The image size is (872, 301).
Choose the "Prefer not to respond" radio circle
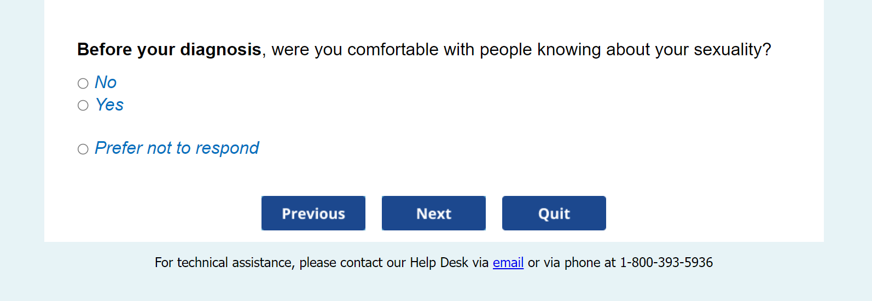83,149
